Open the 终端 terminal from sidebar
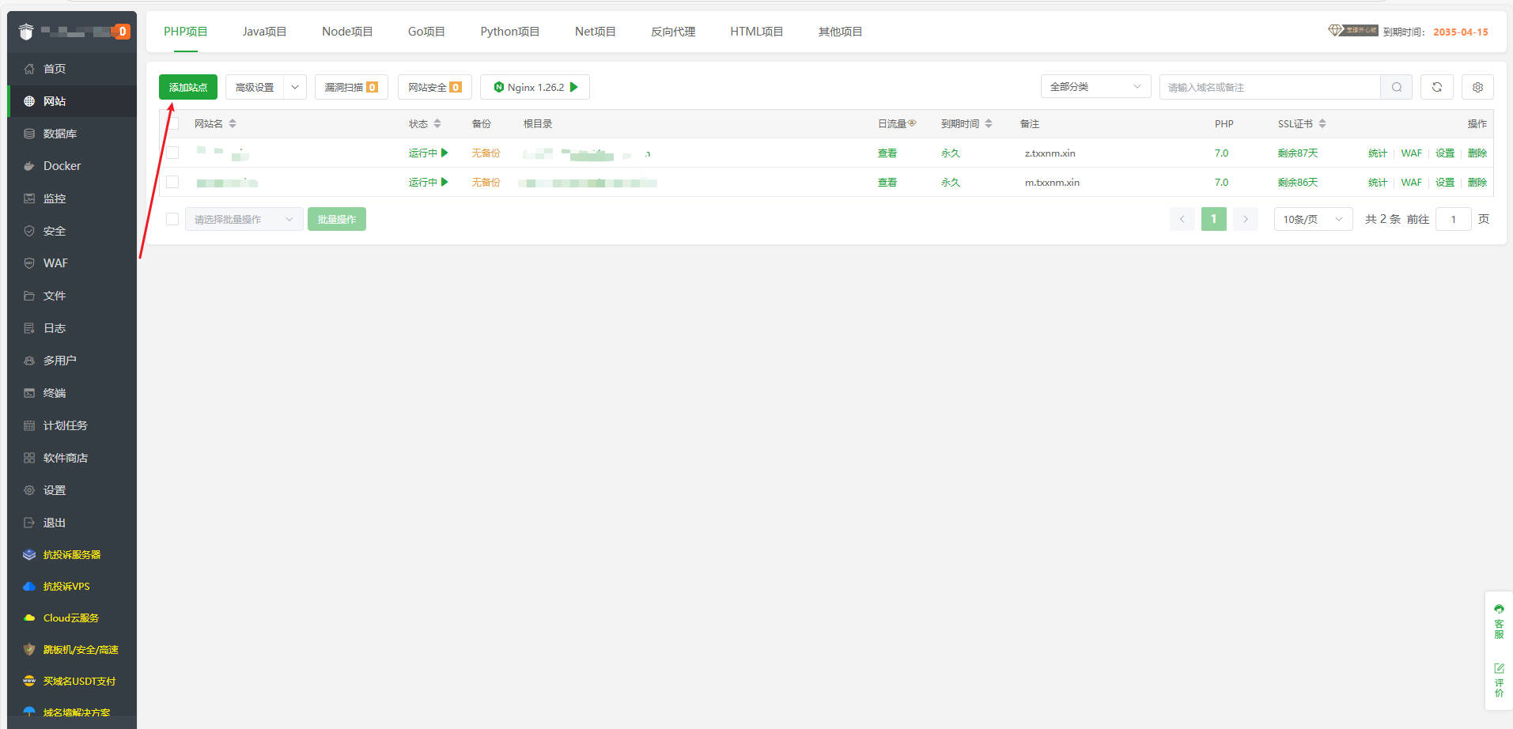The height and width of the screenshot is (729, 1513). pyautogui.click(x=54, y=392)
